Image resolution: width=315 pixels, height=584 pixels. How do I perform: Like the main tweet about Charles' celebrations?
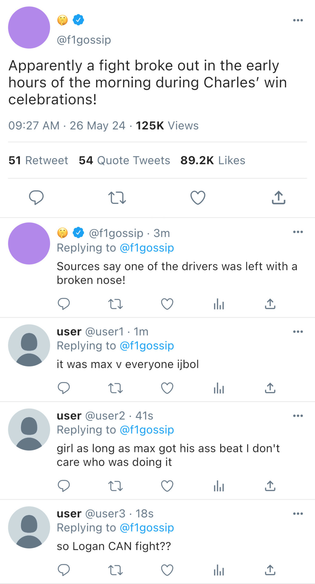(198, 198)
